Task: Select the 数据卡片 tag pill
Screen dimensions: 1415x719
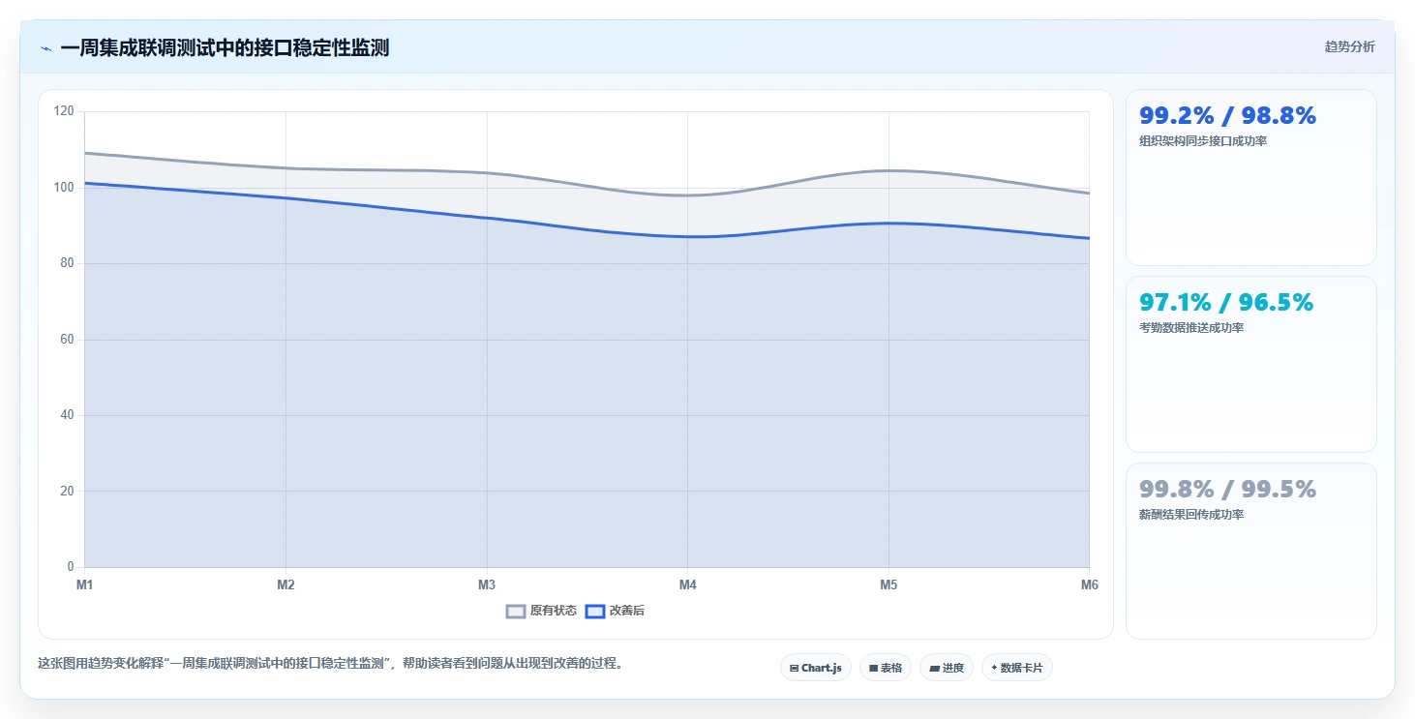Action: point(1017,668)
